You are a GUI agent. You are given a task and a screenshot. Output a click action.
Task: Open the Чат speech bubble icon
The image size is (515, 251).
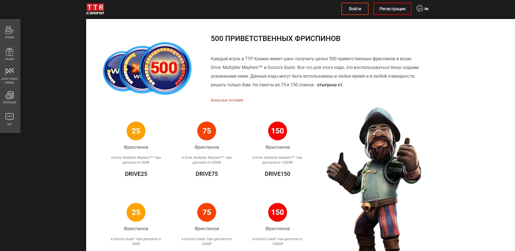coord(10,117)
